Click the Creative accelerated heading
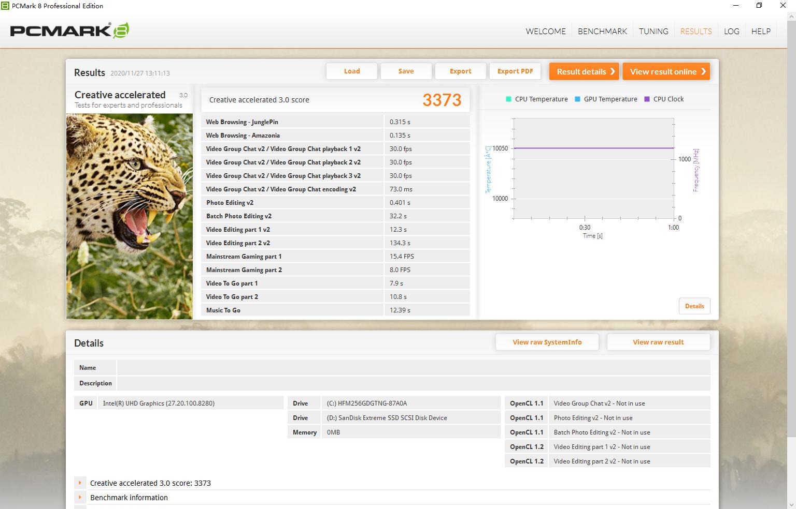The image size is (796, 509). pyautogui.click(x=120, y=95)
